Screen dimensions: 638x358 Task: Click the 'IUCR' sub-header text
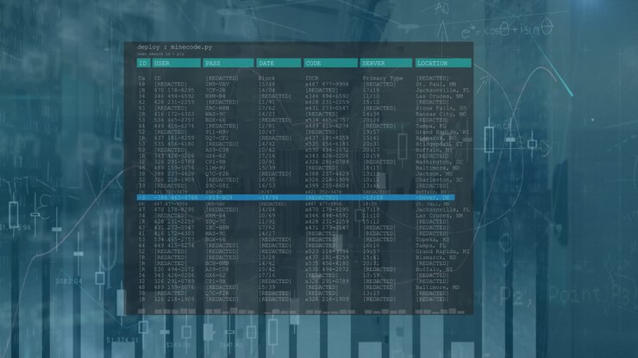pyautogui.click(x=312, y=78)
